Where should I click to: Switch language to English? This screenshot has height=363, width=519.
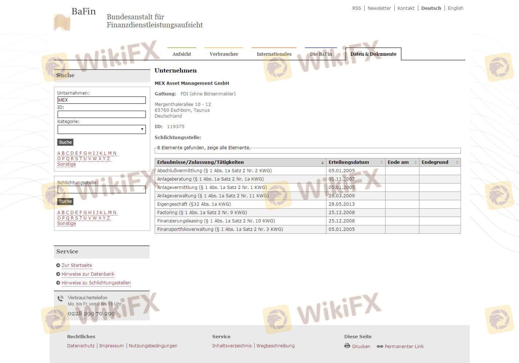coord(455,8)
